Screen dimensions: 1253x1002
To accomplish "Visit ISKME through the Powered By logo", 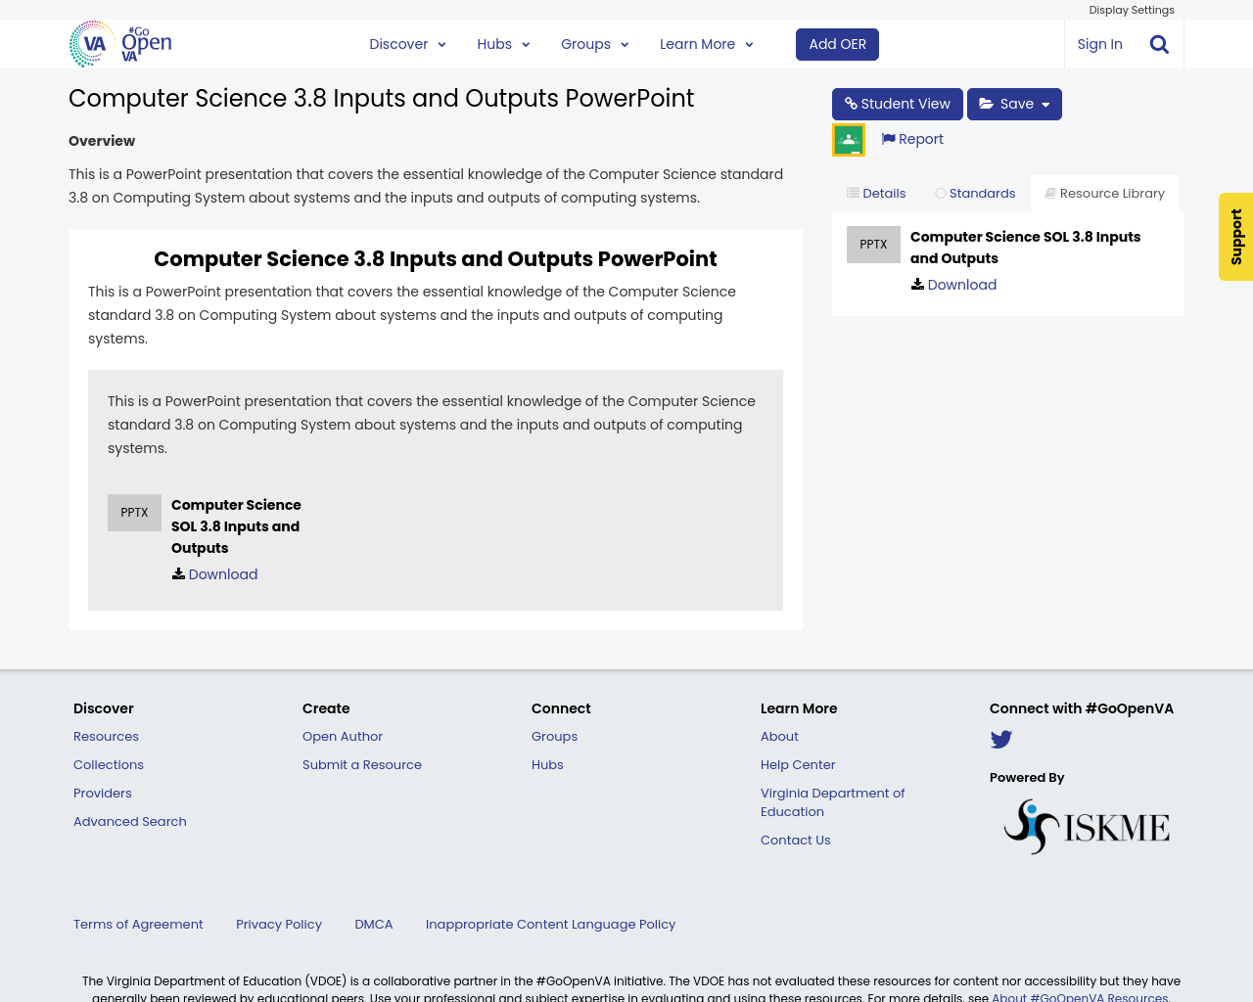I will pyautogui.click(x=1086, y=825).
